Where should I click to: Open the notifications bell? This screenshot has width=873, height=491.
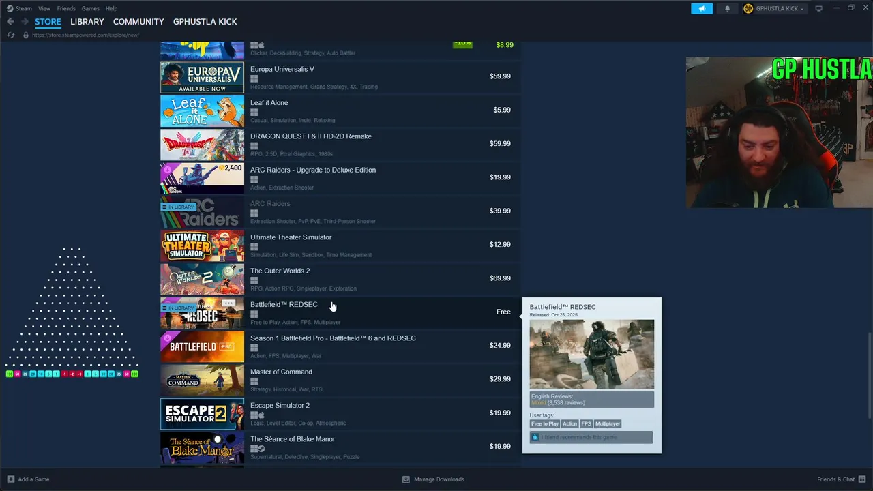(727, 8)
